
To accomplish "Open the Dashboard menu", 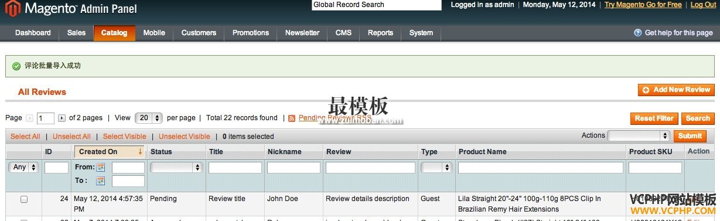I will (x=33, y=33).
